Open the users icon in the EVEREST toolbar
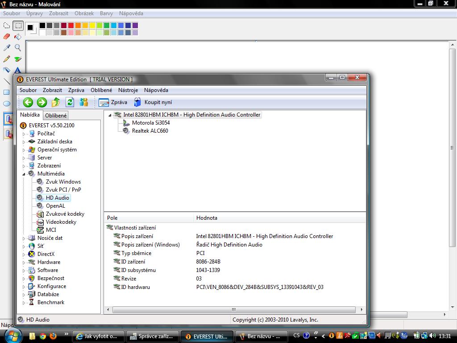The image size is (457, 343). (x=83, y=102)
